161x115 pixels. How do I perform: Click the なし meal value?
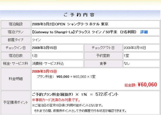(127, 63)
